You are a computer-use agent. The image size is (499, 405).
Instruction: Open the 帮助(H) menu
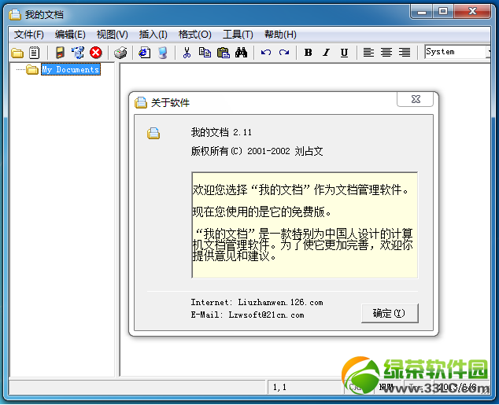coord(280,35)
